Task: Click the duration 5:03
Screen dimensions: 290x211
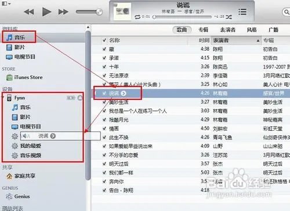Action: [x=205, y=172]
